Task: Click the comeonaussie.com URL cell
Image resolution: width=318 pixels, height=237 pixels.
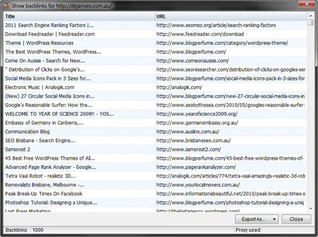Action: click(192, 61)
